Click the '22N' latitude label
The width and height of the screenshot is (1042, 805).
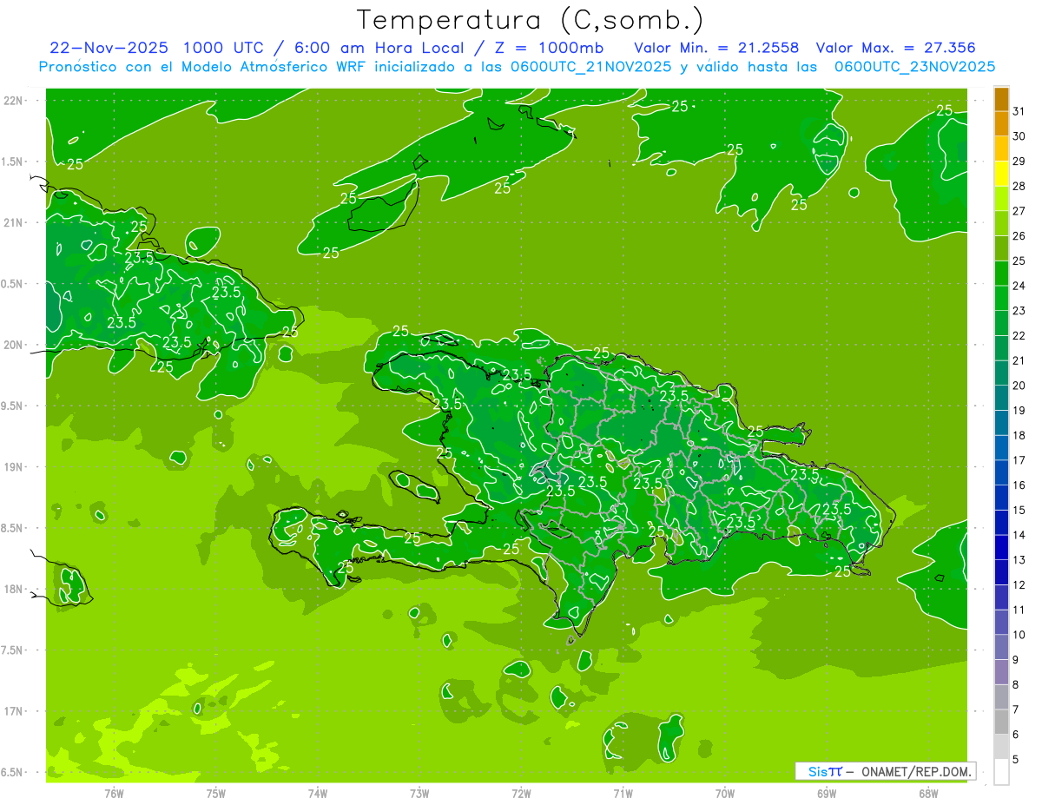[14, 100]
